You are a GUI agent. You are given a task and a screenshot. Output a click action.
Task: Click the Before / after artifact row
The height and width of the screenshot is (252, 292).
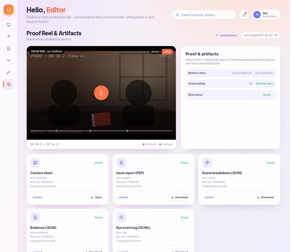click(231, 73)
